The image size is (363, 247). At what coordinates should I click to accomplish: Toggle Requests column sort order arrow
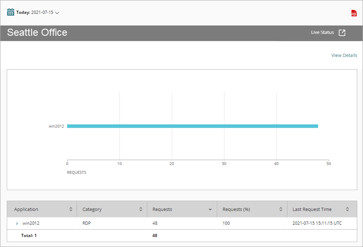210,209
